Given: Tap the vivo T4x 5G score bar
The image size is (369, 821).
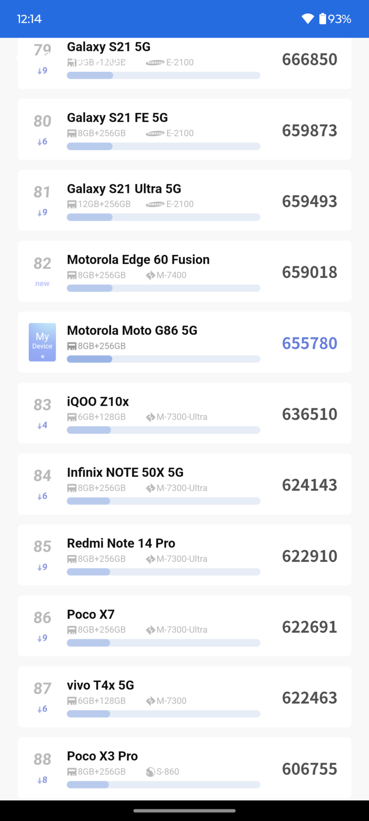Looking at the screenshot, I should (x=163, y=714).
